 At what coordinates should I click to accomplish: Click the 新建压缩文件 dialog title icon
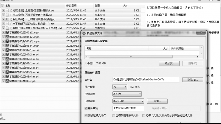click(x=85, y=33)
